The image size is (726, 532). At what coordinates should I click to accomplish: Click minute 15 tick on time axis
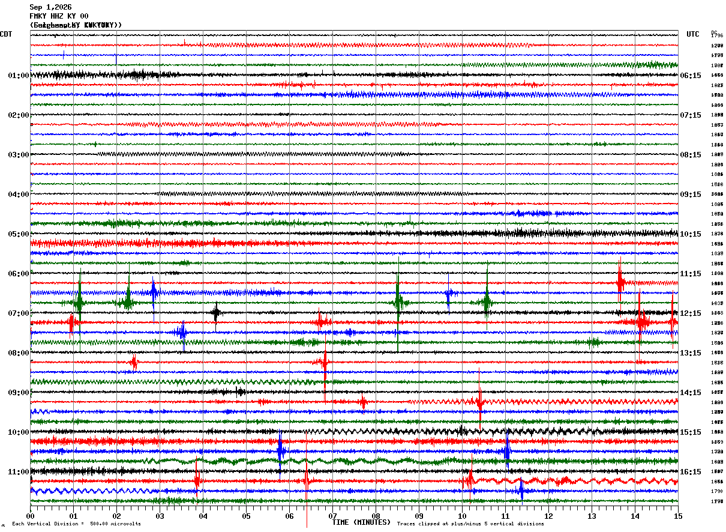pyautogui.click(x=678, y=516)
